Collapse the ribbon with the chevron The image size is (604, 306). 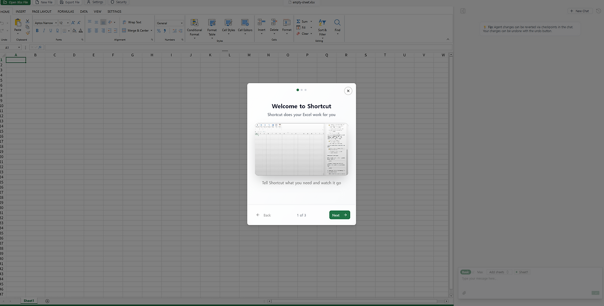pos(448,39)
